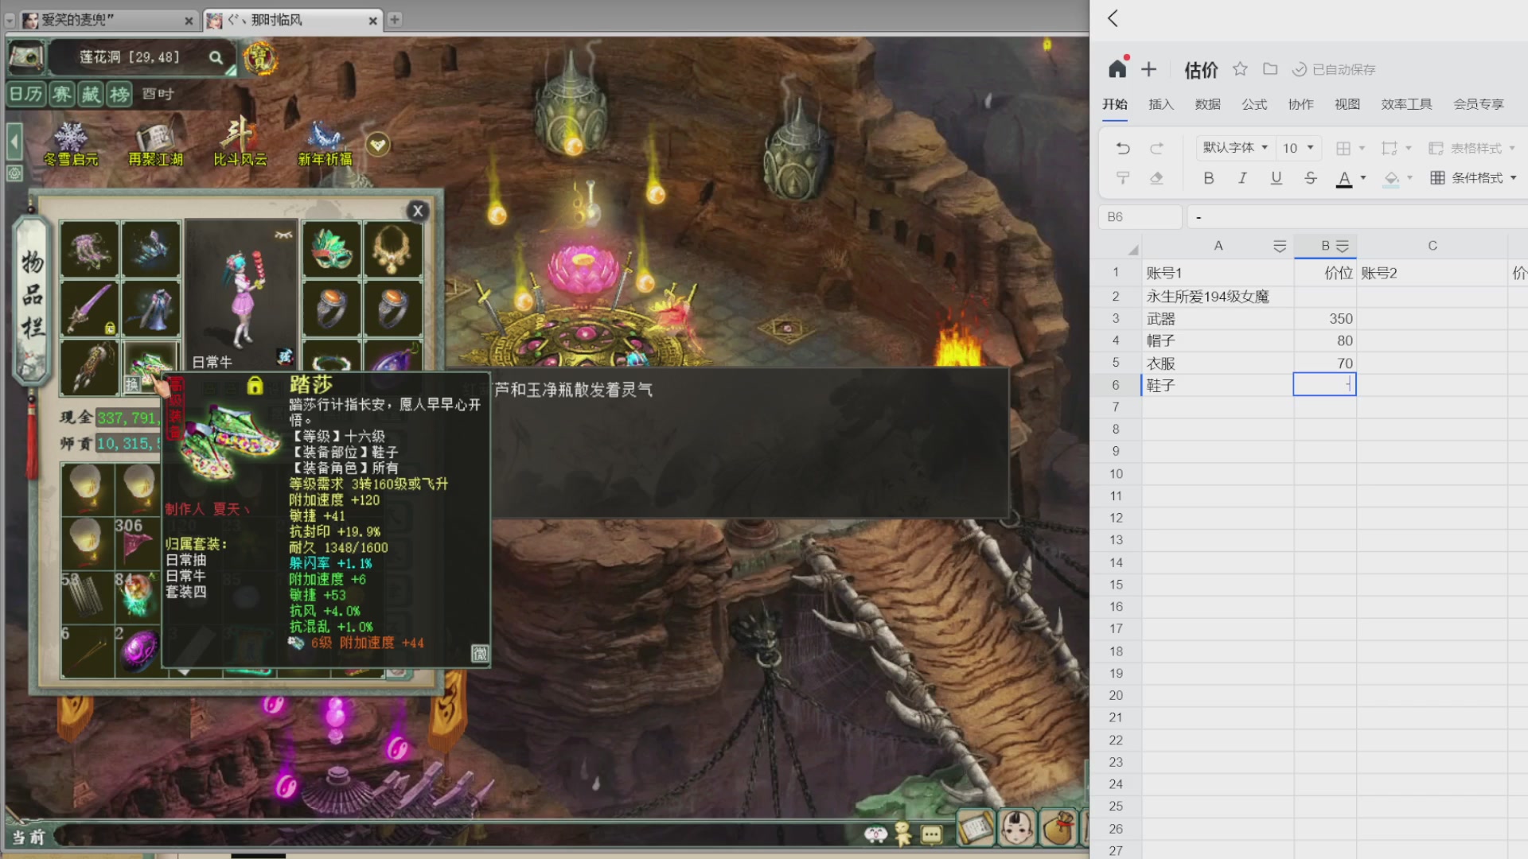The width and height of the screenshot is (1528, 859).
Task: Open the 默认字体 font dropdown
Action: click(1235, 148)
